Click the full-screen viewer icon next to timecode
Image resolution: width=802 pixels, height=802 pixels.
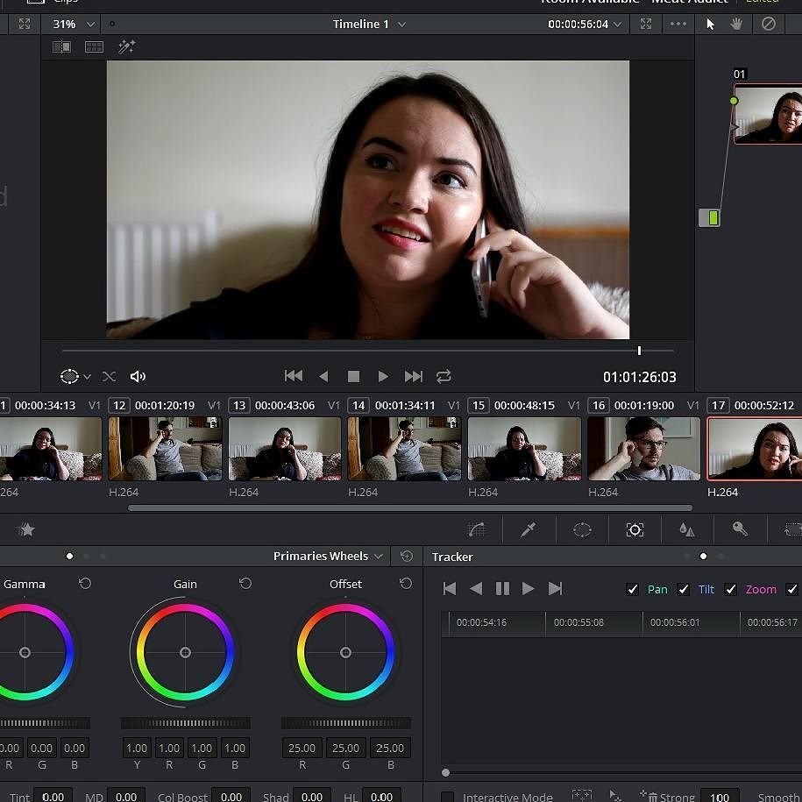point(646,24)
